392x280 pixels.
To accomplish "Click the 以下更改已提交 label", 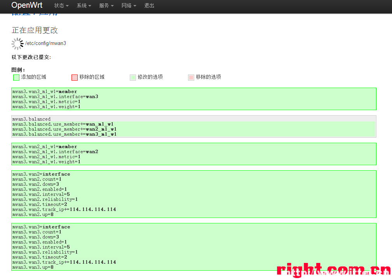I will click(x=31, y=57).
